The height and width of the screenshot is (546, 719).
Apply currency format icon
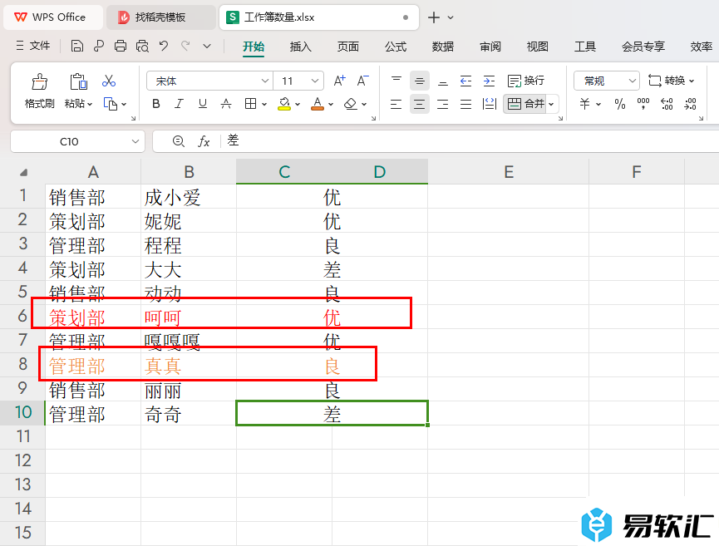[x=584, y=104]
